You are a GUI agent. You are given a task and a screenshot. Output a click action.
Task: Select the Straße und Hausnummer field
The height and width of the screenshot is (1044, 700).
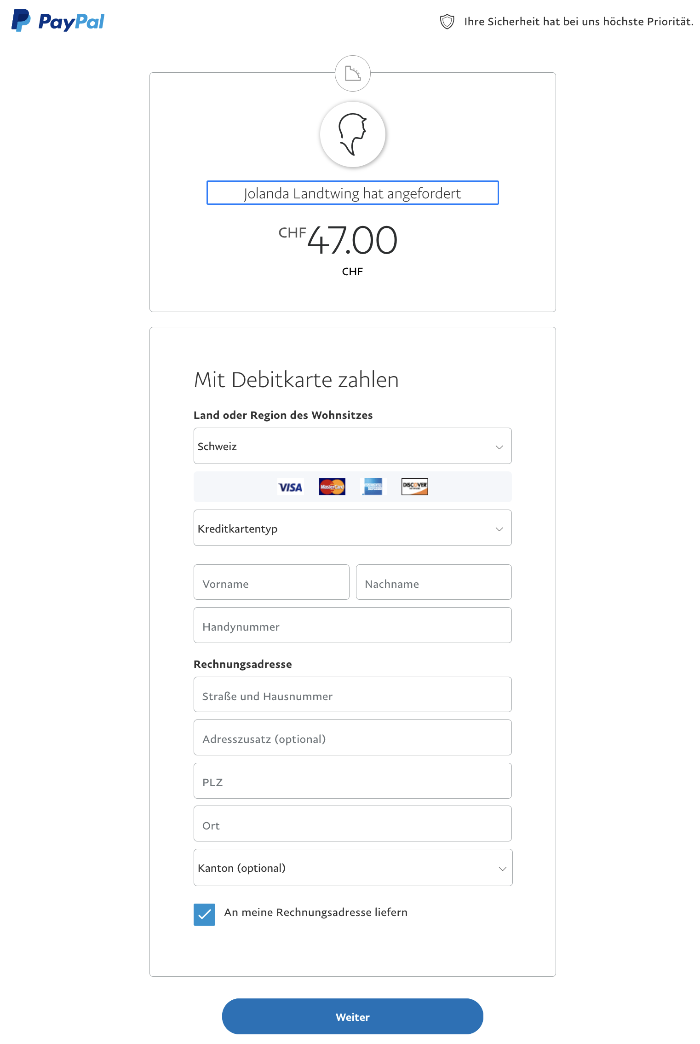[352, 695]
